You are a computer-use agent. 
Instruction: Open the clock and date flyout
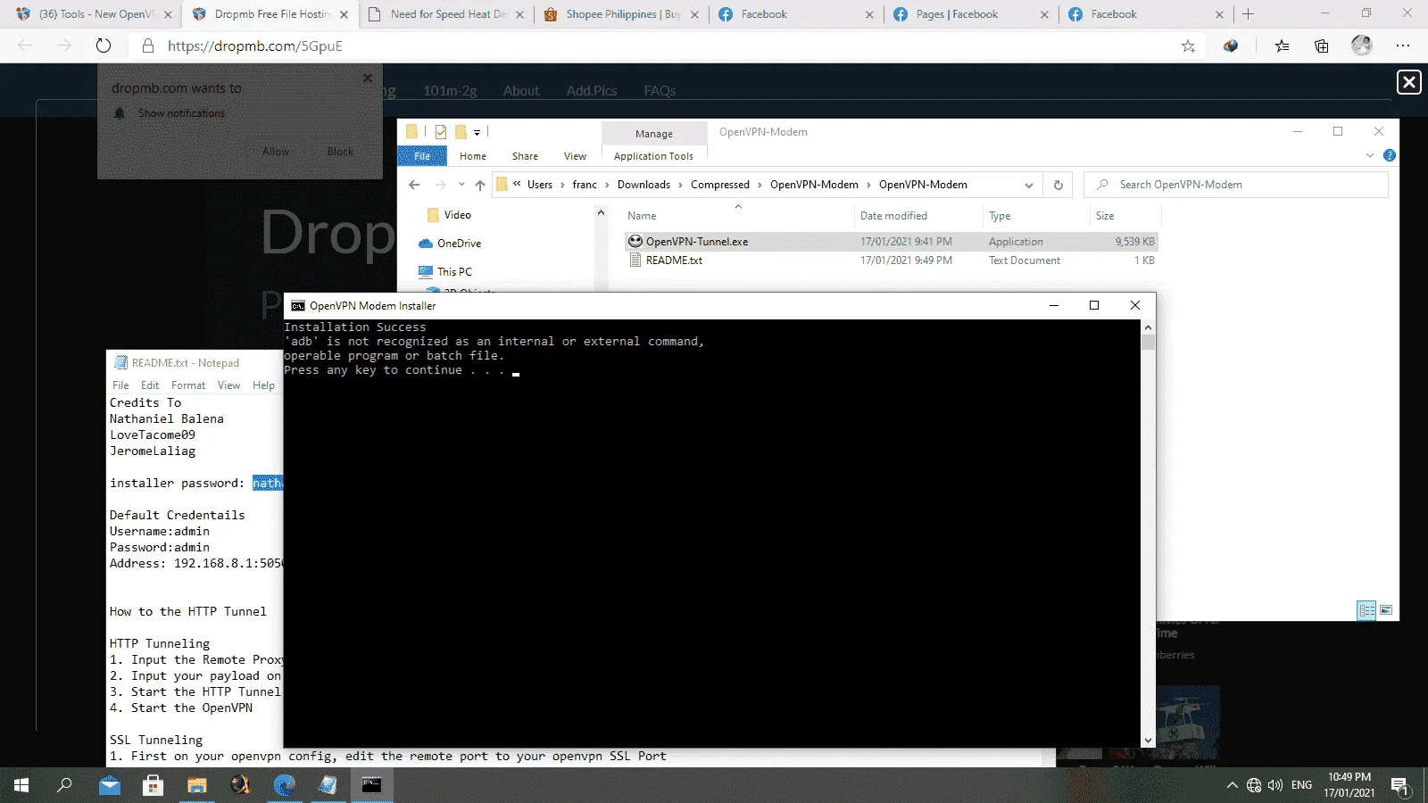click(1349, 785)
